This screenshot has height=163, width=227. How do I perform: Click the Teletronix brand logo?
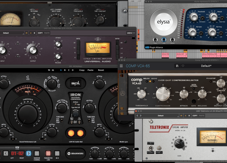(x=159, y=127)
